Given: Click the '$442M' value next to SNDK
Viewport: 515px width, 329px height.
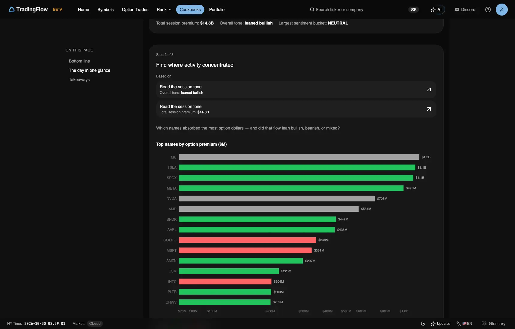Looking at the screenshot, I should point(343,219).
